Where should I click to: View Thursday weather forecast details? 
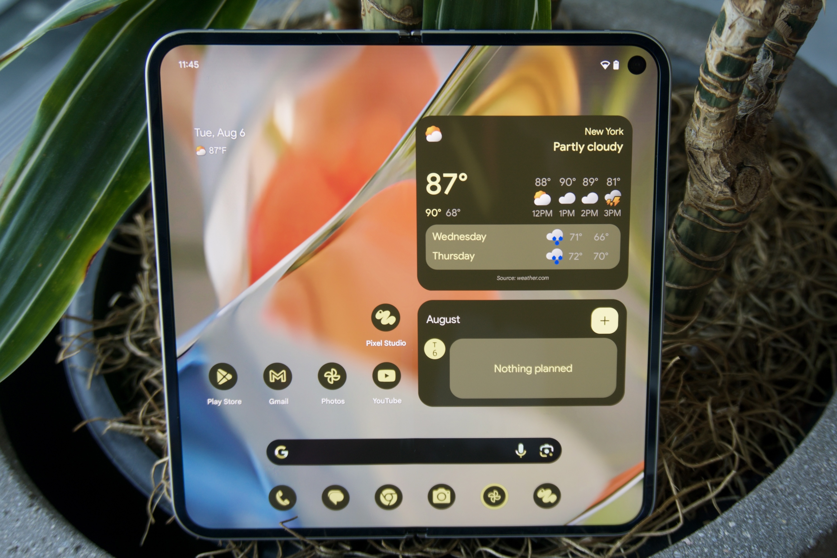(x=523, y=256)
